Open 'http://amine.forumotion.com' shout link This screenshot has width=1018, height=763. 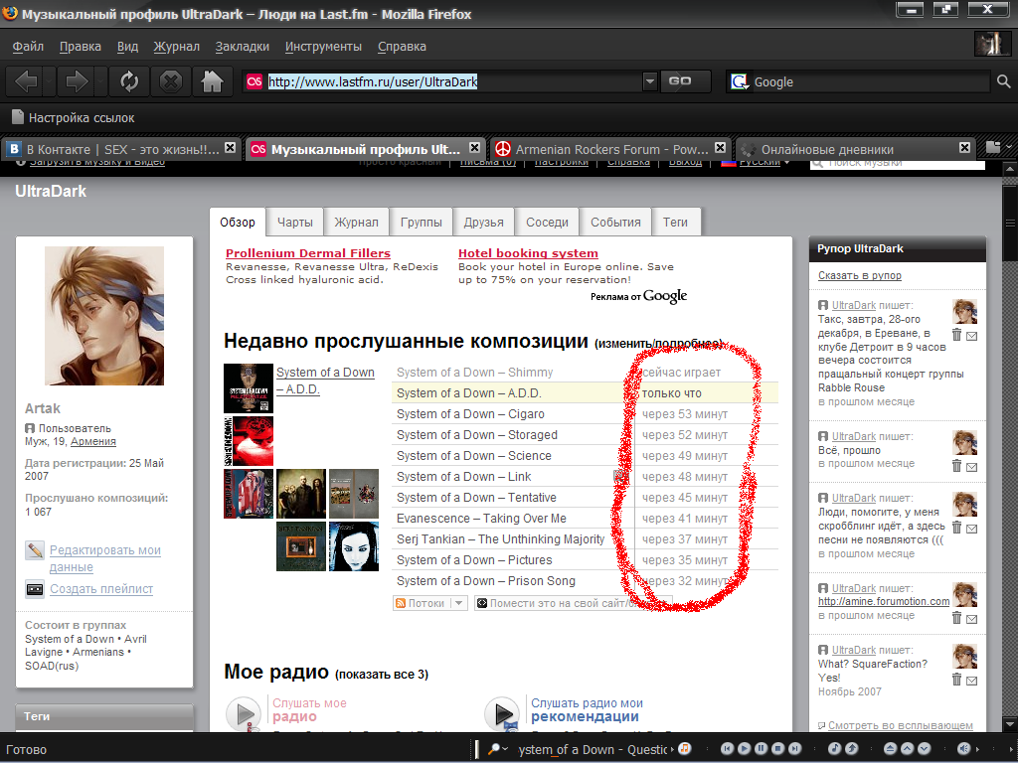tap(884, 601)
